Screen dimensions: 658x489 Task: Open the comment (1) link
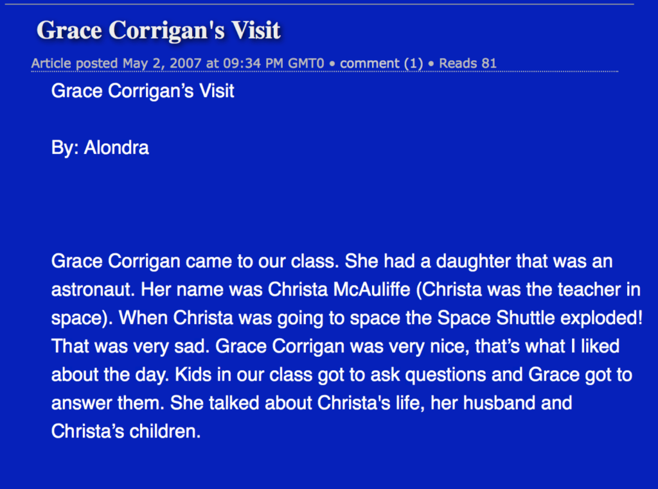tap(381, 64)
